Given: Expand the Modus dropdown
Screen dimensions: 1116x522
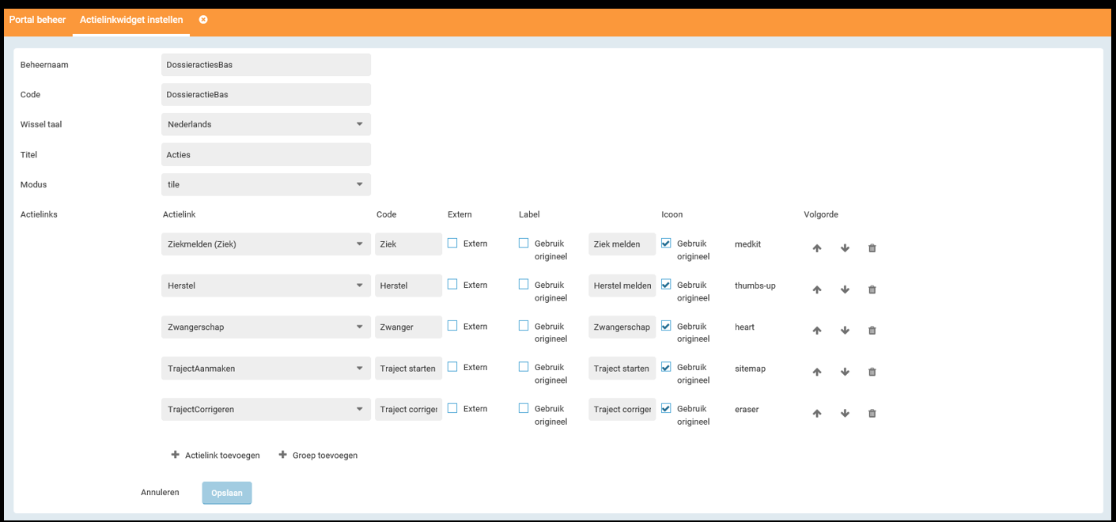Looking at the screenshot, I should (266, 184).
